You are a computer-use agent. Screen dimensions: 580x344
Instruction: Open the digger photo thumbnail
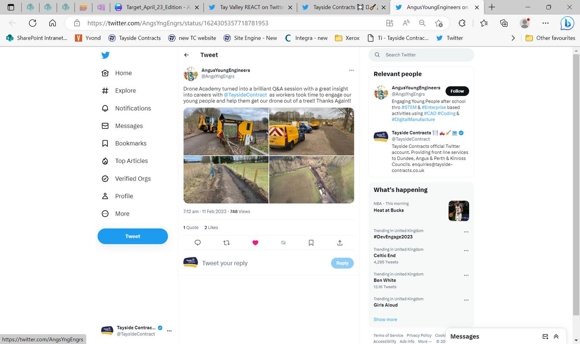pyautogui.click(x=226, y=131)
